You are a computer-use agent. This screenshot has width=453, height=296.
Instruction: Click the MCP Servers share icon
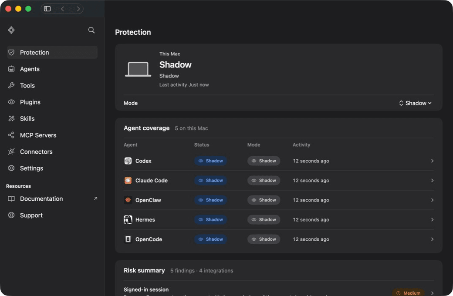click(11, 135)
